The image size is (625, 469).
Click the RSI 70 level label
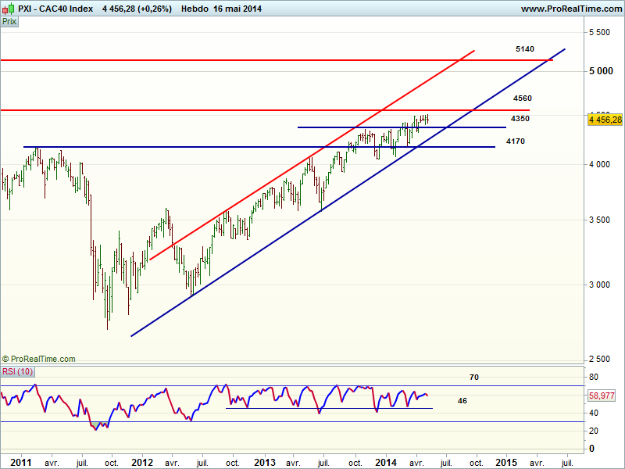click(473, 378)
